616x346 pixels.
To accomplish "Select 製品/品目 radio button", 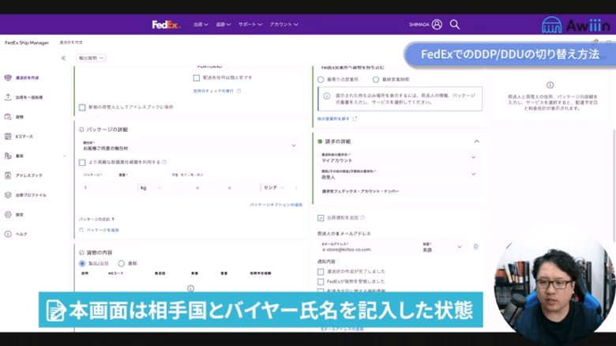I will 82,263.
